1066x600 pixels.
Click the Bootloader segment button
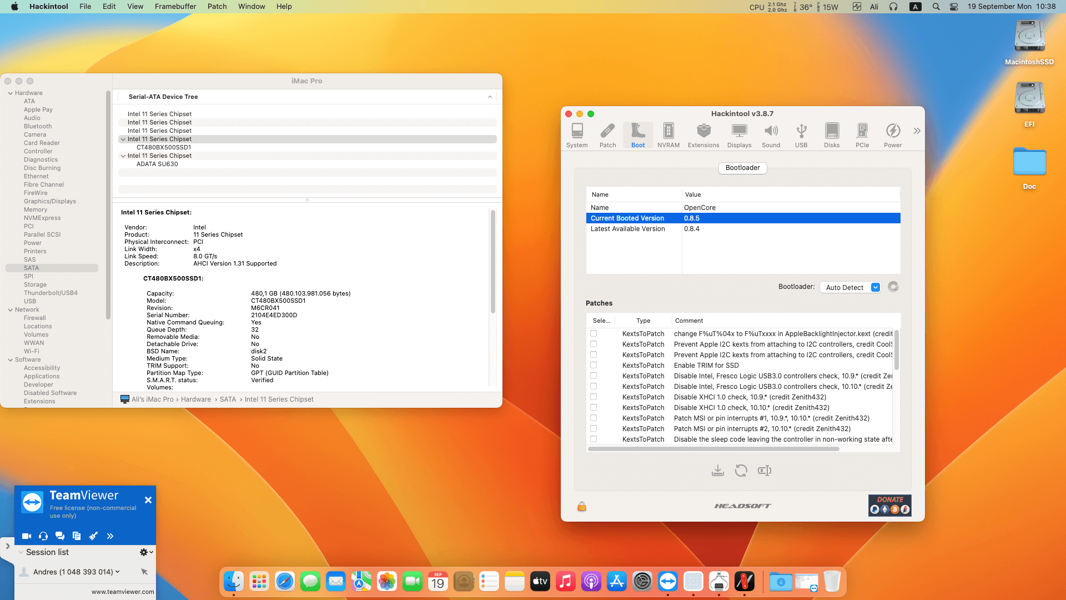pos(742,168)
